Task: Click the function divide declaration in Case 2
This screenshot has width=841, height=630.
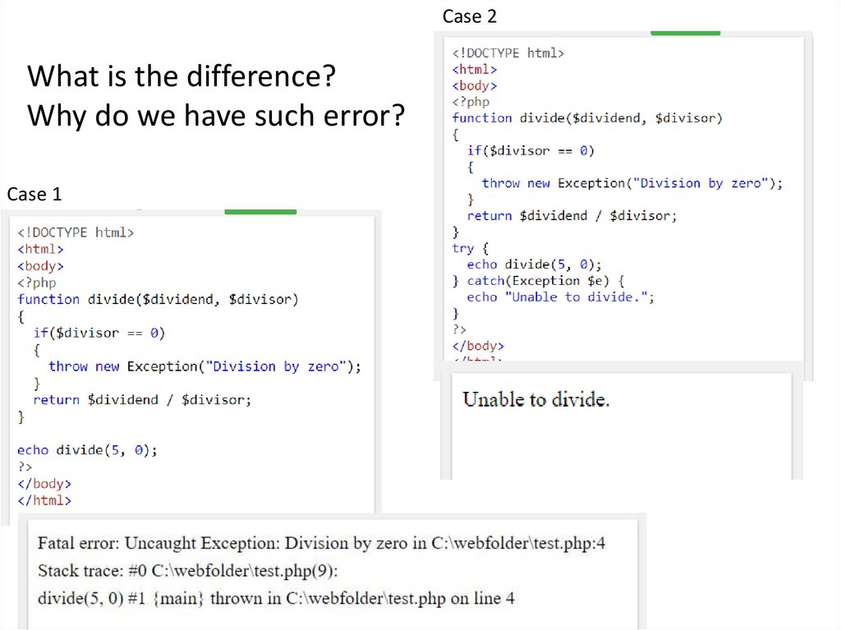Action: click(x=587, y=118)
